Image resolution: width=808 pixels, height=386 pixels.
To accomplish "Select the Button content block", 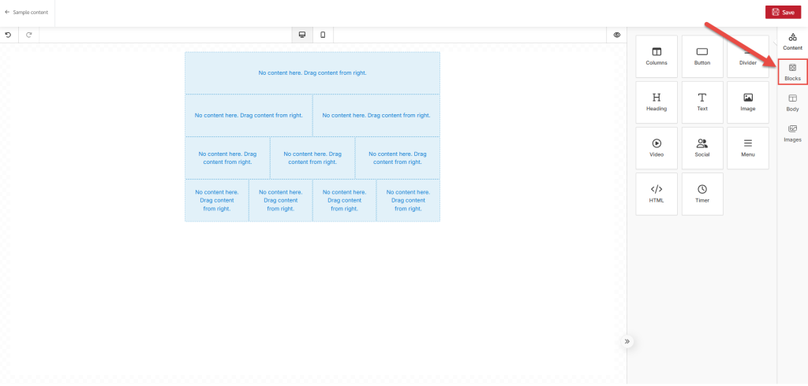I will click(701, 56).
